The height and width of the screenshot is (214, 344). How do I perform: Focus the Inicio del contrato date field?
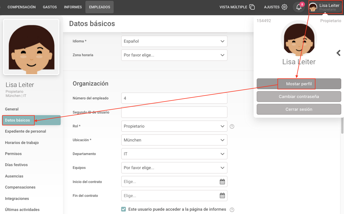coord(174,182)
